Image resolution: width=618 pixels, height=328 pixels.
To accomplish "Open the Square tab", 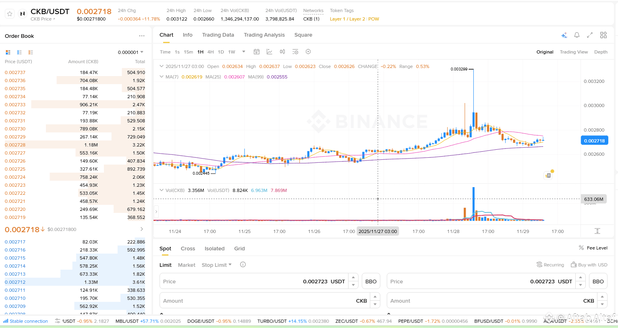I will 303,35.
